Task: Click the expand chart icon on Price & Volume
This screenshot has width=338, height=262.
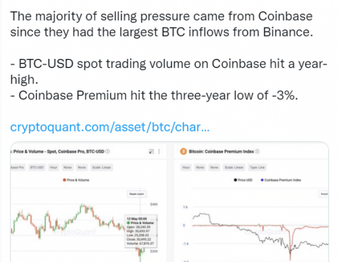Action: tap(151, 151)
